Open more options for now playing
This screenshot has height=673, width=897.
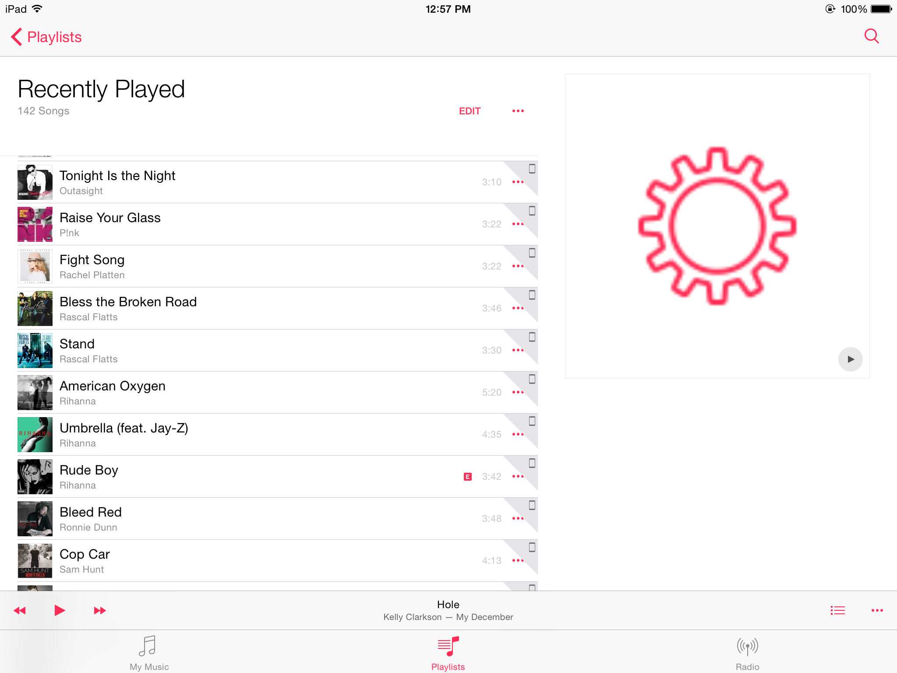tap(877, 610)
